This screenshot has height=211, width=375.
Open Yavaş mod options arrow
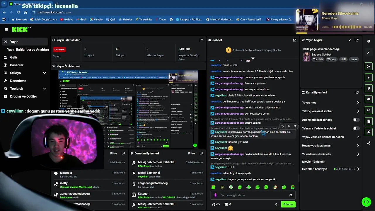[x=358, y=103]
